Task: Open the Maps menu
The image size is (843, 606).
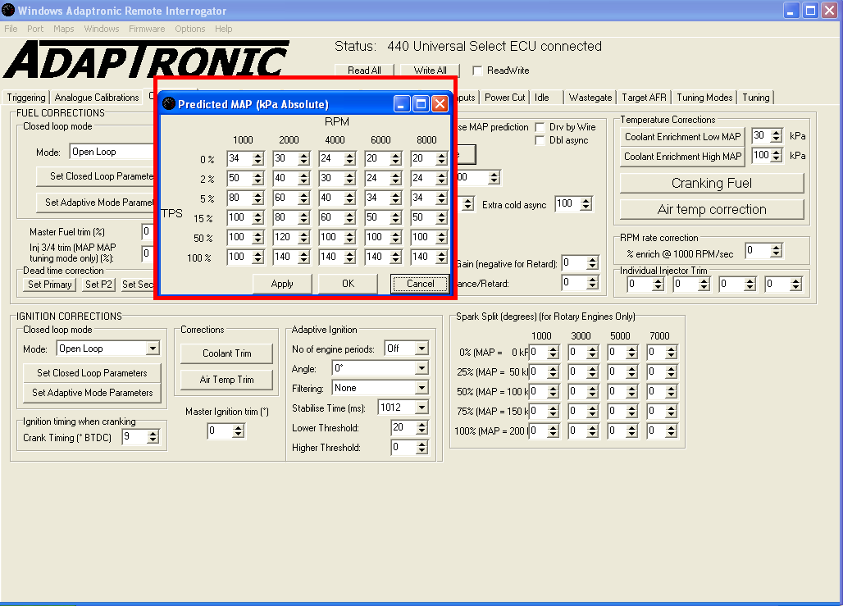Action: pos(63,29)
